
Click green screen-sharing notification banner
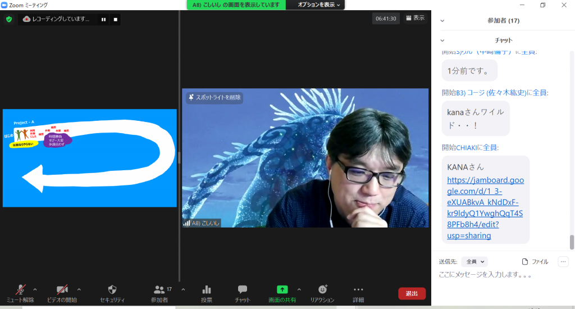(x=236, y=4)
